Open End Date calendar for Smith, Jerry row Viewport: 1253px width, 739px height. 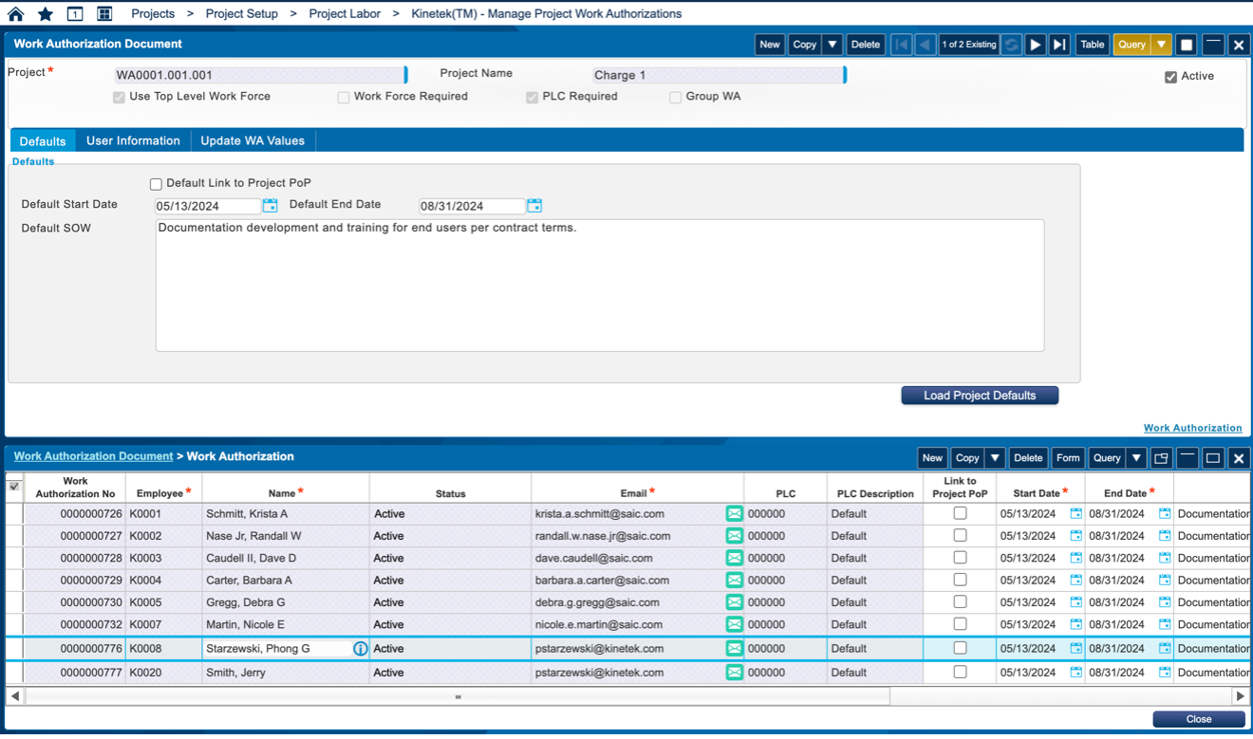click(1165, 672)
